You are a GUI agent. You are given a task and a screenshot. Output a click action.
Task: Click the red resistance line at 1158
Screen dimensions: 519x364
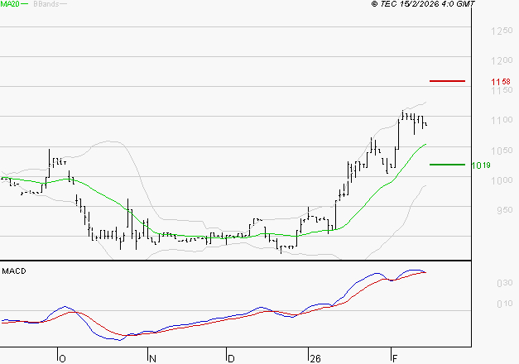447,81
